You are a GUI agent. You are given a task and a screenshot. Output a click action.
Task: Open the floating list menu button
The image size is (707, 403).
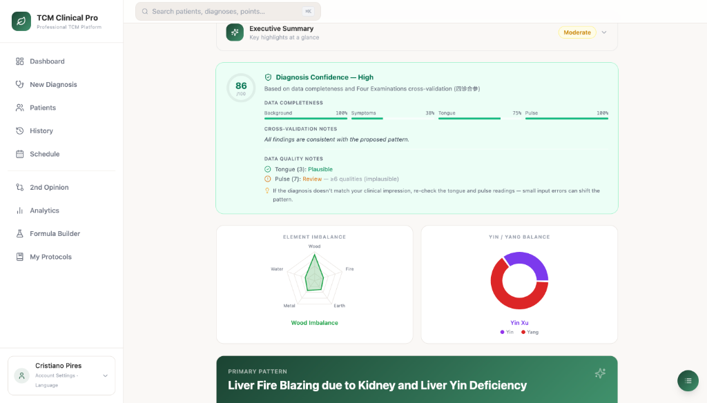pyautogui.click(x=688, y=381)
